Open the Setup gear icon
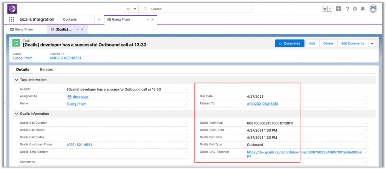The image size is (386, 169). click(355, 9)
